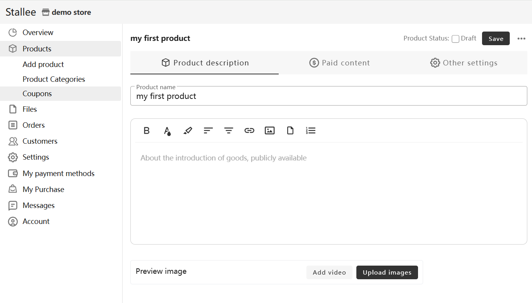Open the Other settings tab
The height and width of the screenshot is (303, 532).
click(464, 63)
